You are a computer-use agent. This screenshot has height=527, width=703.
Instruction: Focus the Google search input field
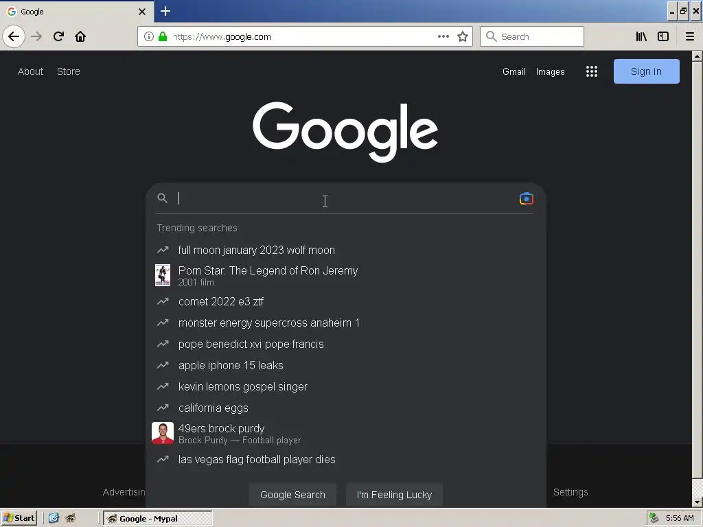coord(345,198)
